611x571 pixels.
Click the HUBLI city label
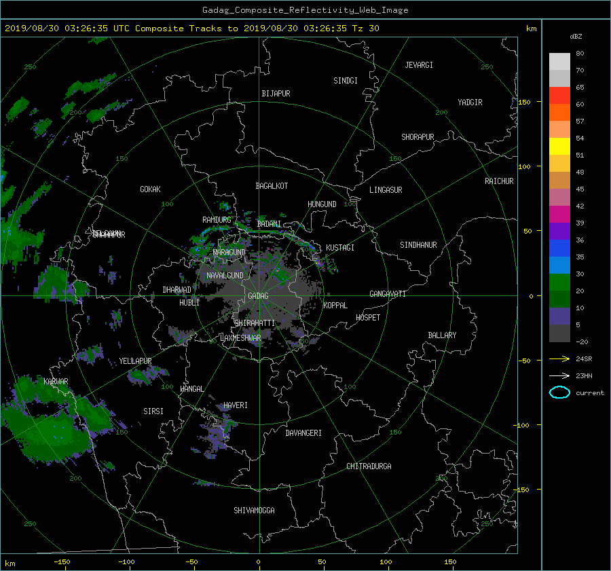point(189,302)
